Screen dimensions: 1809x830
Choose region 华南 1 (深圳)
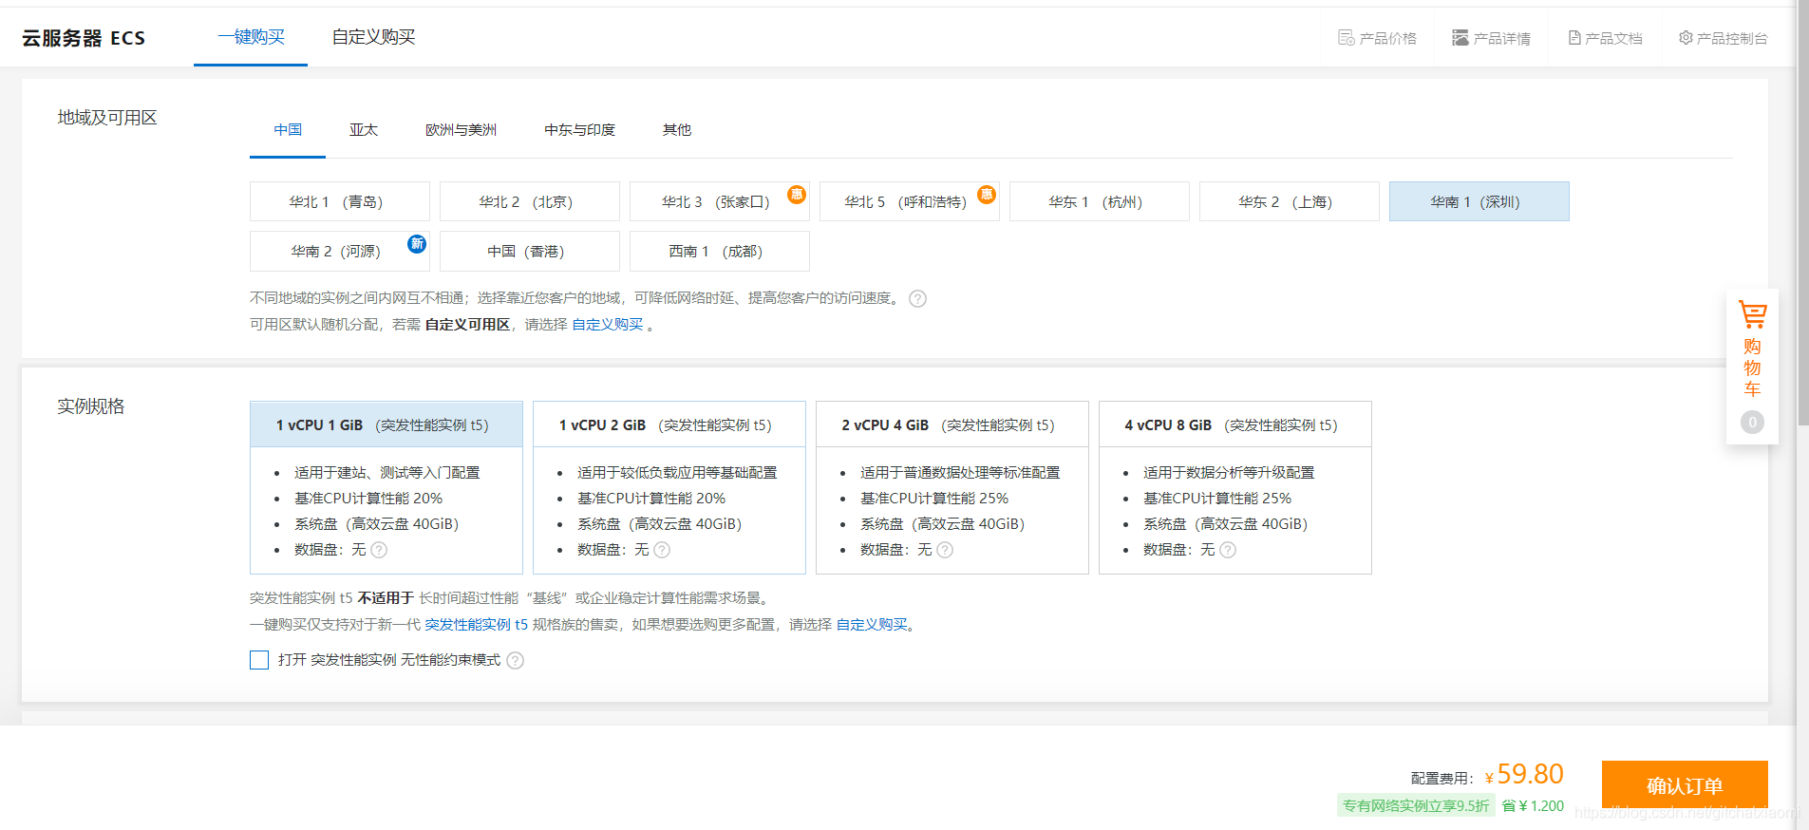coord(1479,201)
